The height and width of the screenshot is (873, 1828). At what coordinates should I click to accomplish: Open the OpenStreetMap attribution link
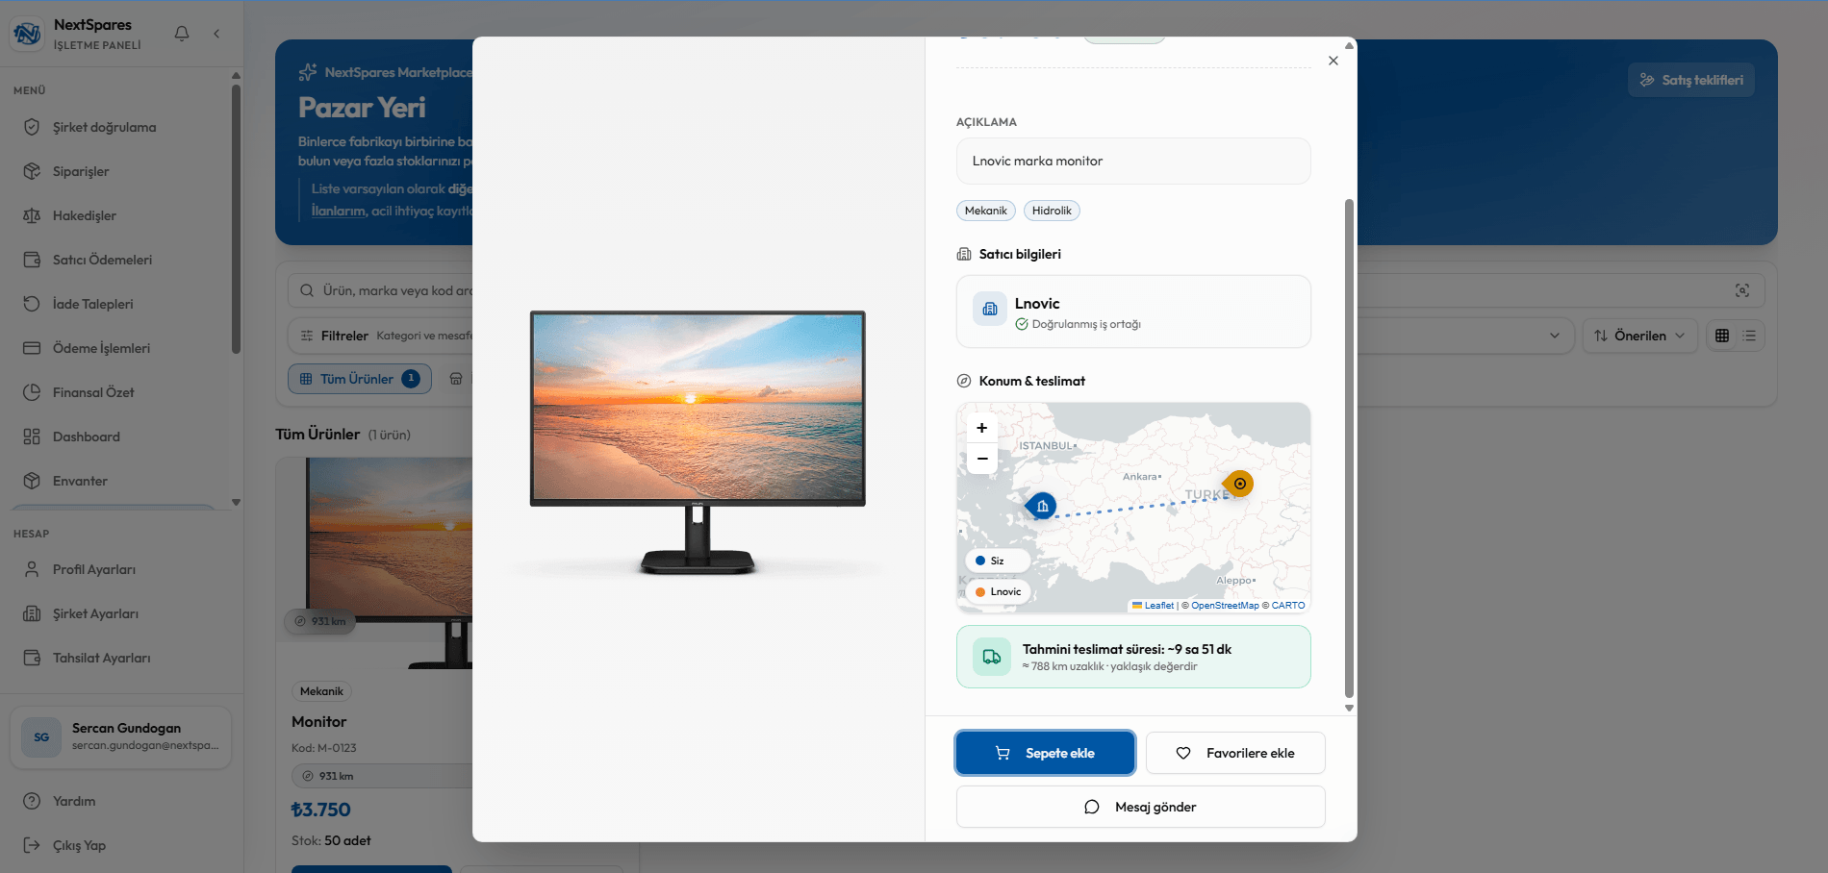pyautogui.click(x=1225, y=606)
